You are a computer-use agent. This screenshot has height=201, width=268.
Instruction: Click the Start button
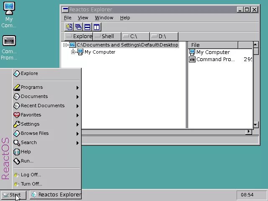(x=14, y=195)
